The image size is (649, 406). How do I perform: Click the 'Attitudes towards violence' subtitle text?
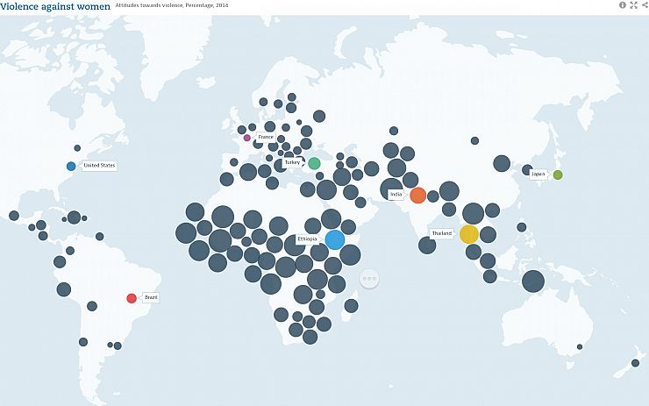(148, 6)
